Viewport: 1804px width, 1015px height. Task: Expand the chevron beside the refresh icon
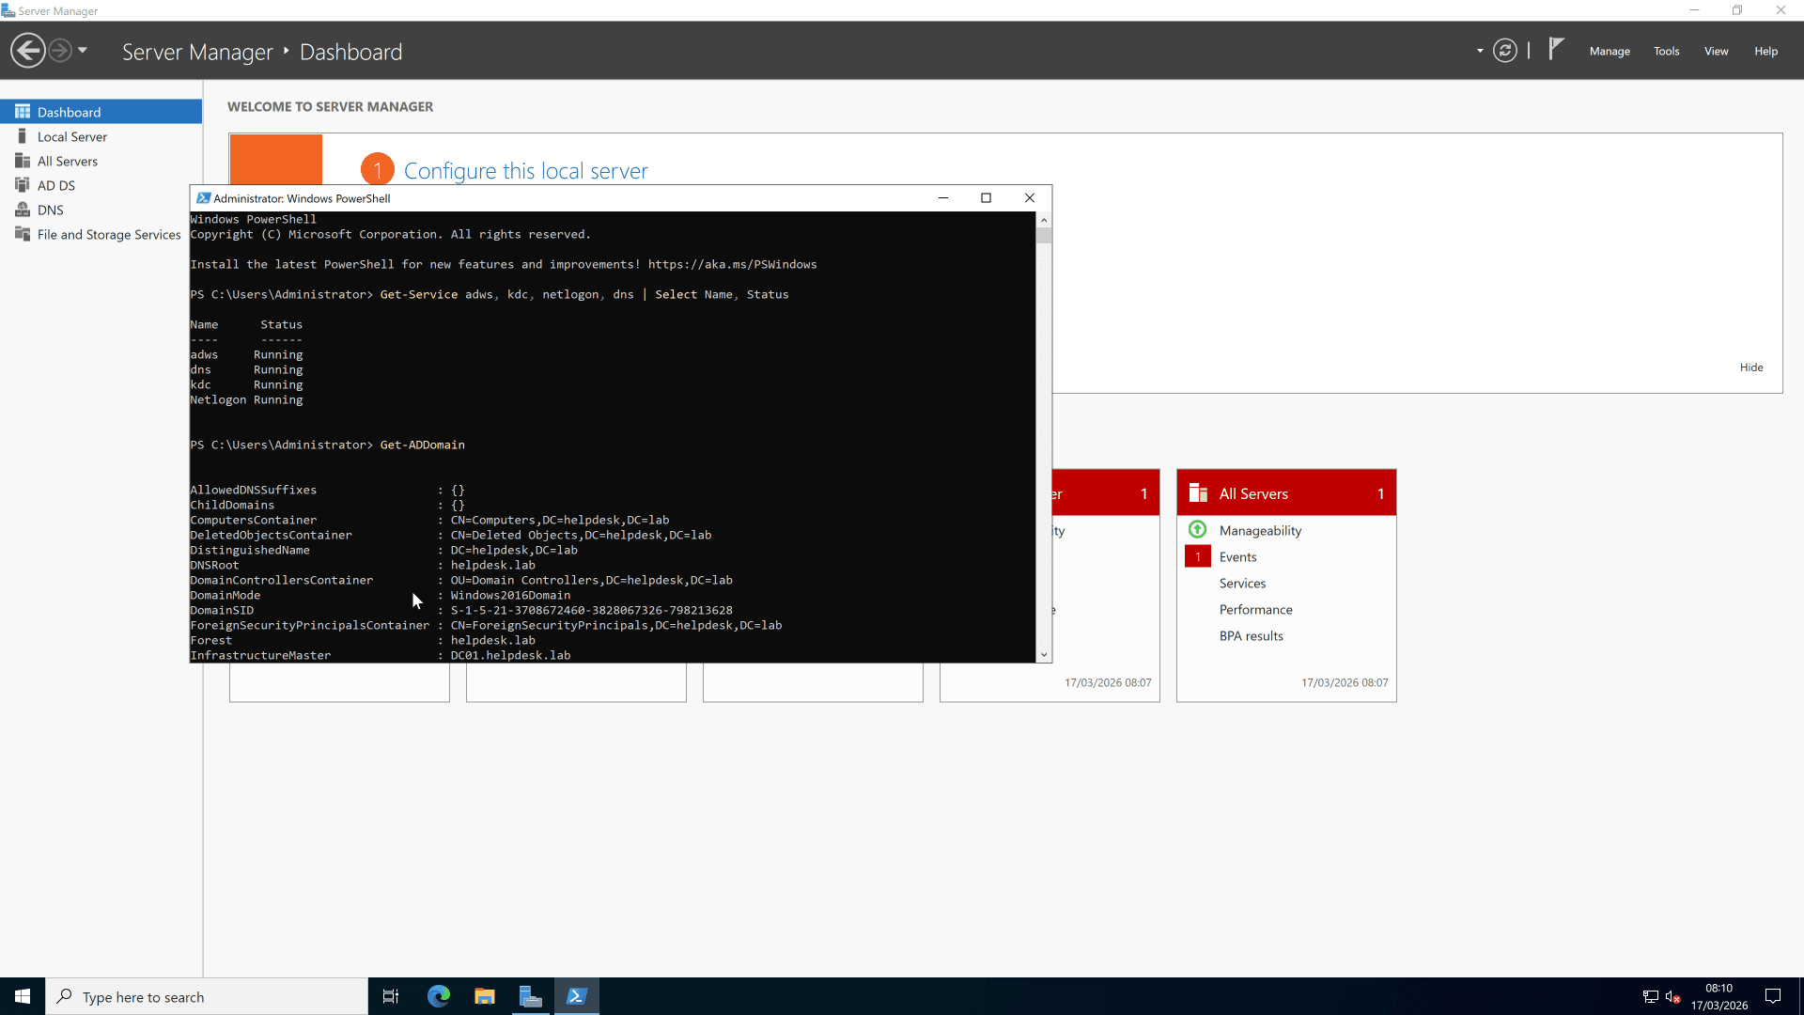pos(1480,52)
